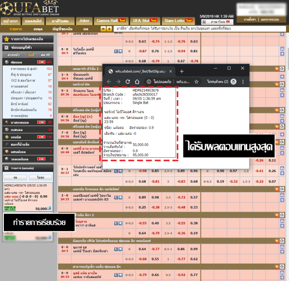Click the settings link การตั้งค่า
The width and height of the screenshot is (289, 281).
(x=250, y=20)
